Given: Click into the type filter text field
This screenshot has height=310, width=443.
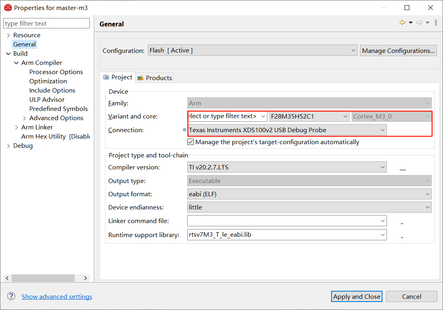Looking at the screenshot, I should [47, 24].
